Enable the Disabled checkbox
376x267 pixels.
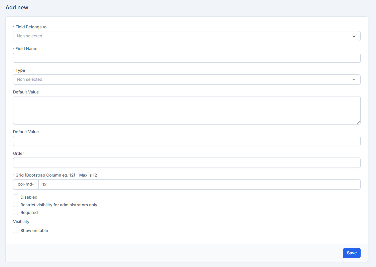click(16, 197)
